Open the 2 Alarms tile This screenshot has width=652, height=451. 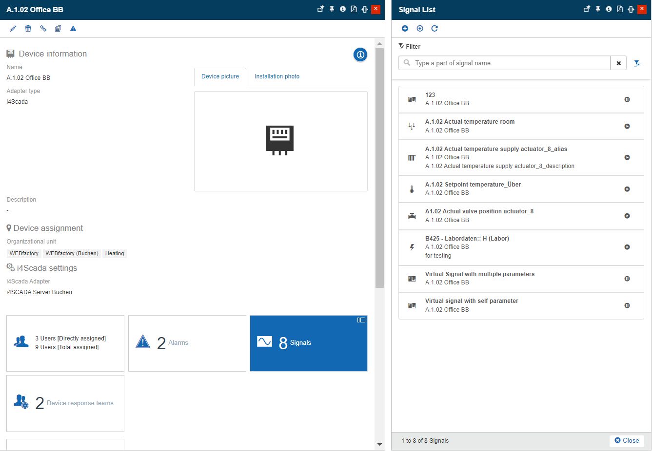[187, 343]
